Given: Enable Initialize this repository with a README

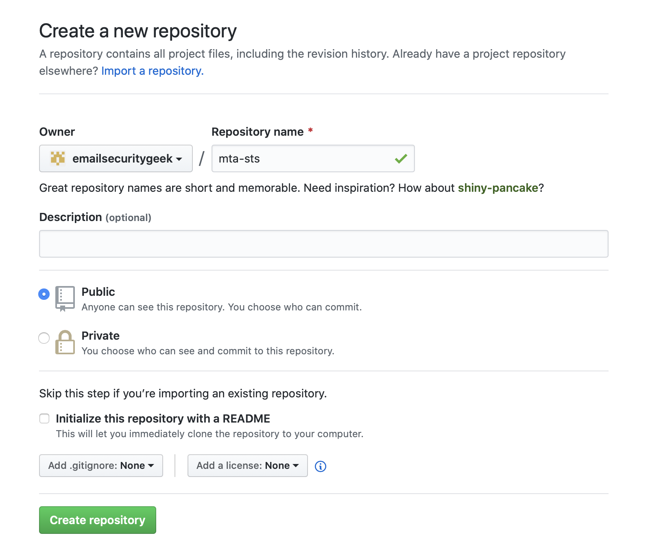Looking at the screenshot, I should tap(44, 418).
